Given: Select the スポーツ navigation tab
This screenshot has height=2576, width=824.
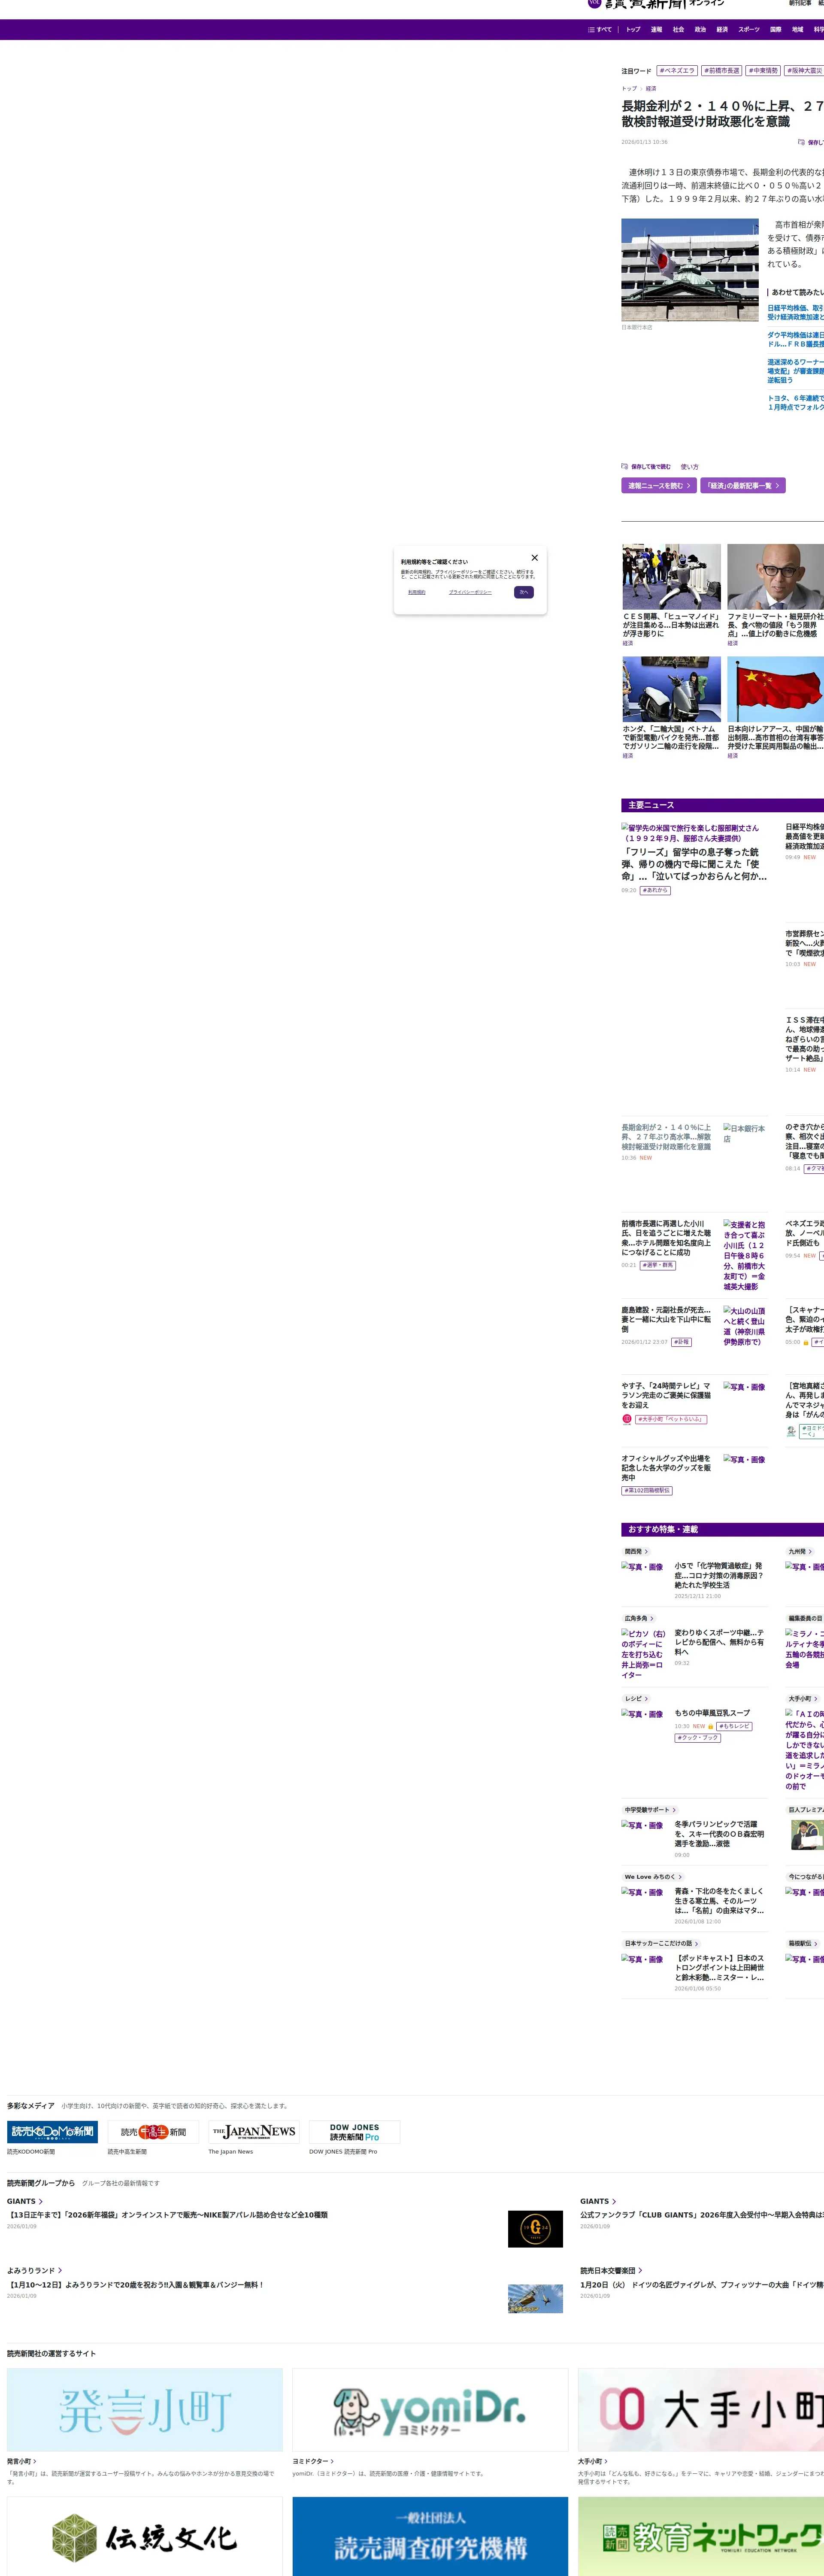Looking at the screenshot, I should [748, 30].
